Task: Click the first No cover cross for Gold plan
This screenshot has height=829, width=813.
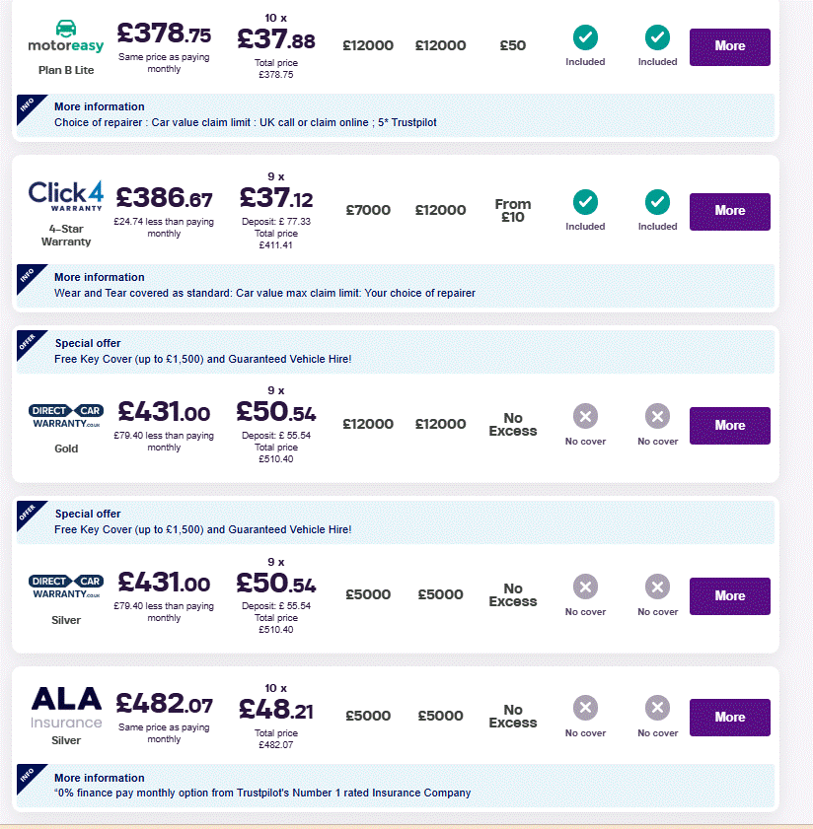Action: pyautogui.click(x=585, y=416)
